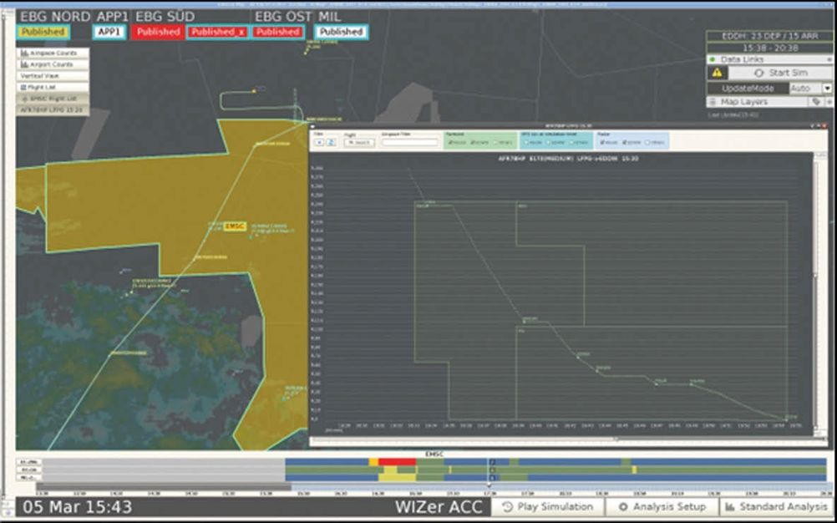The width and height of the screenshot is (837, 523).
Task: Click the WIZer ACC label
Action: pyautogui.click(x=439, y=507)
